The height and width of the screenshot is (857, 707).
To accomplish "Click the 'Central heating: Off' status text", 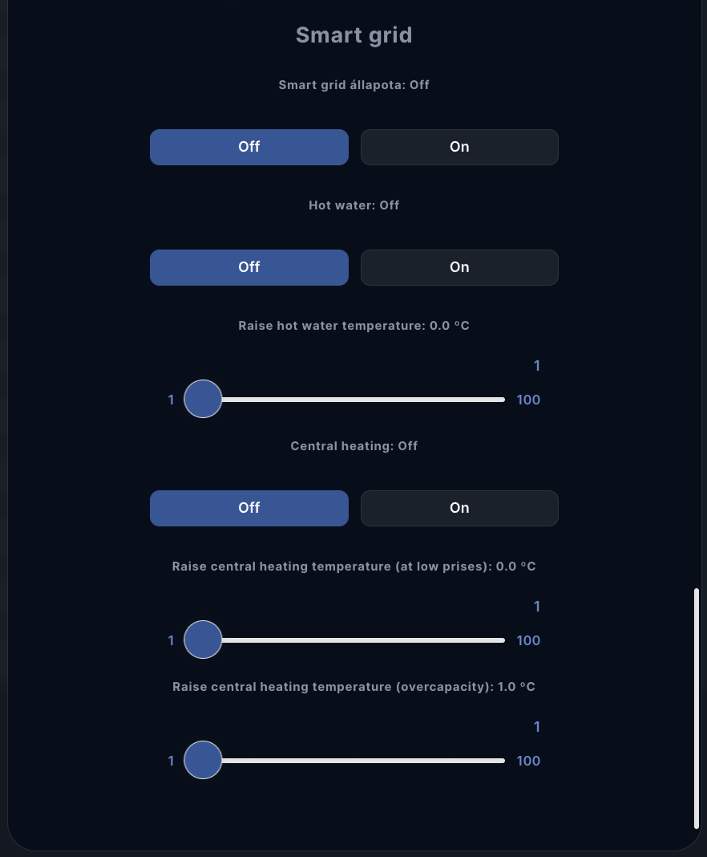I will 353,446.
